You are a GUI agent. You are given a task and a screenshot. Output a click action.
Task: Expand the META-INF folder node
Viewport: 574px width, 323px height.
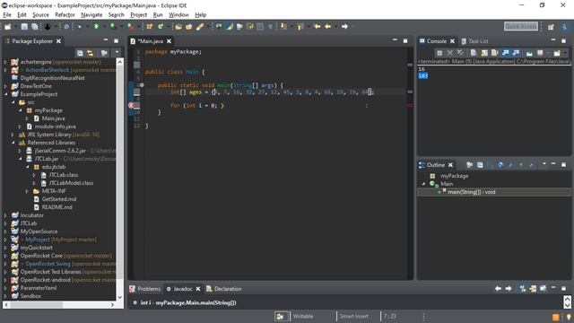27,191
